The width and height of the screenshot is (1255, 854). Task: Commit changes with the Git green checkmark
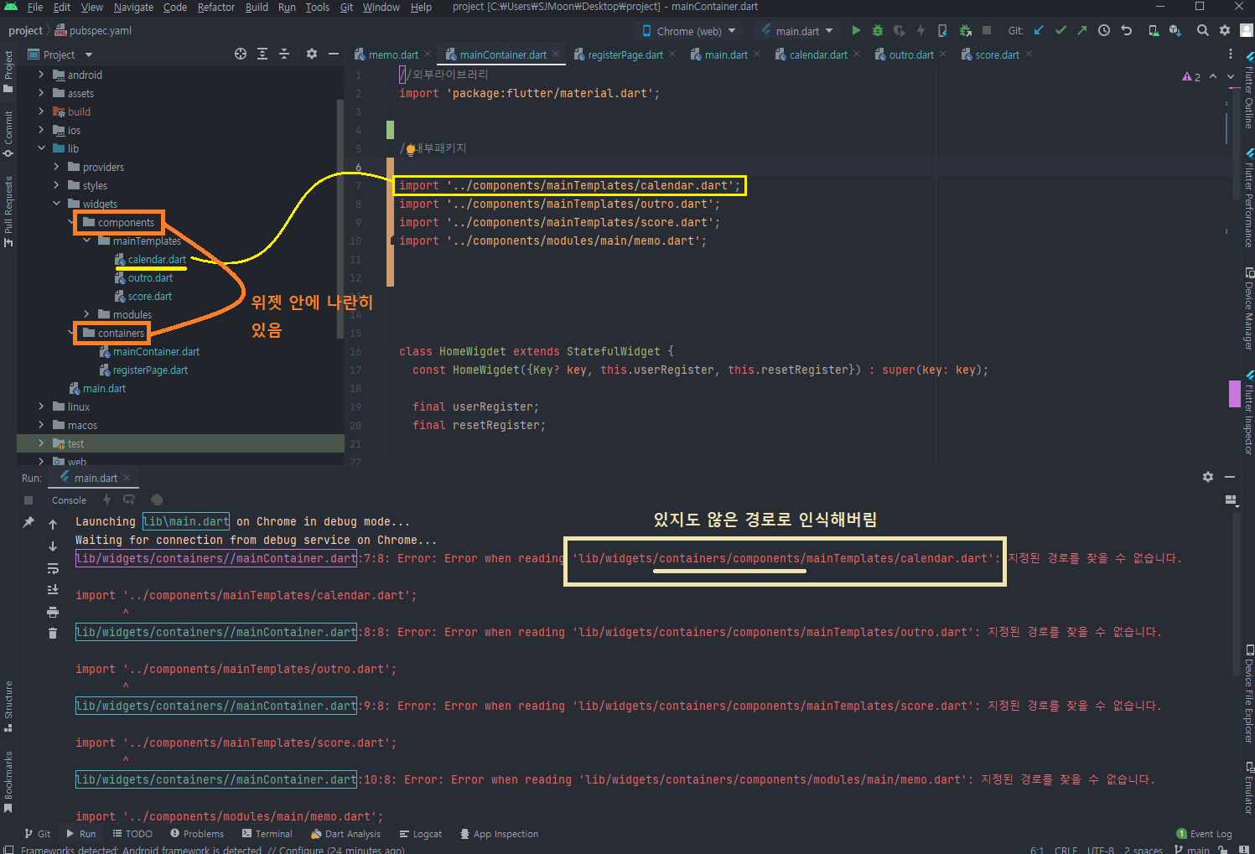point(1061,30)
